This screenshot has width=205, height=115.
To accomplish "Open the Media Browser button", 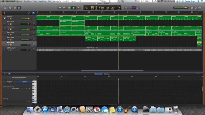I will coord(200,8).
